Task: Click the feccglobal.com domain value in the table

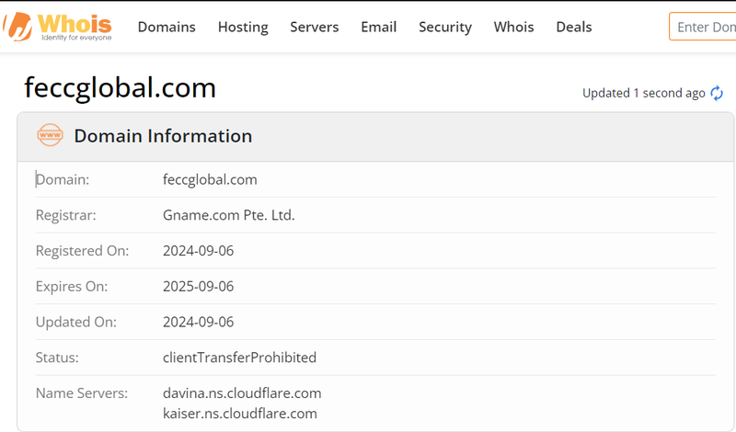Action: (x=210, y=179)
